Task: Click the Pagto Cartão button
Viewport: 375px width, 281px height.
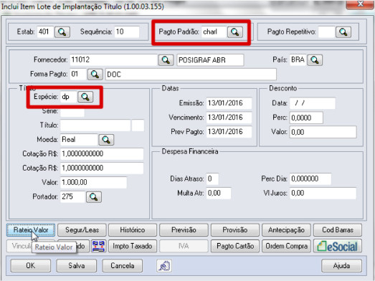Action: coord(235,247)
